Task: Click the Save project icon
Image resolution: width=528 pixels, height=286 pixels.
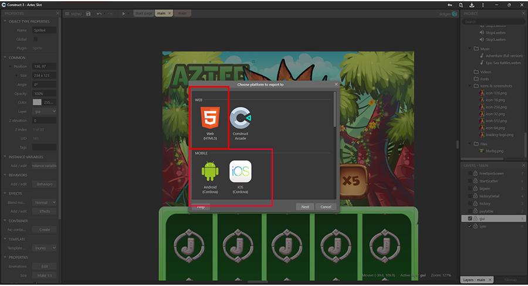Action: point(88,13)
